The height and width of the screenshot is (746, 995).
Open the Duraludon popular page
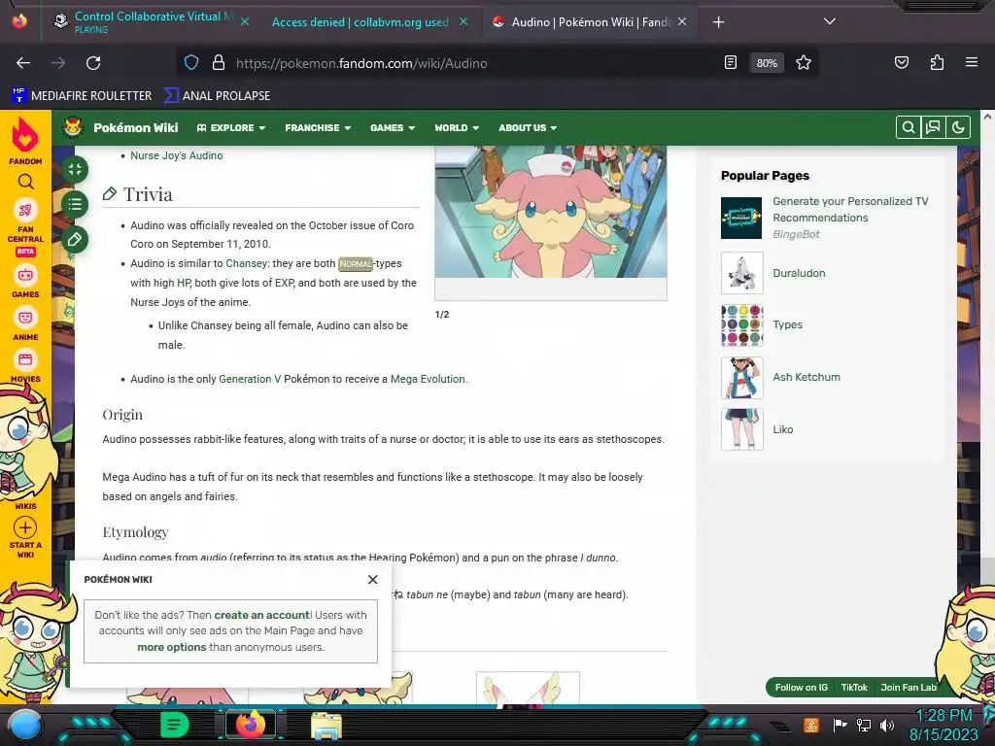[x=799, y=273]
